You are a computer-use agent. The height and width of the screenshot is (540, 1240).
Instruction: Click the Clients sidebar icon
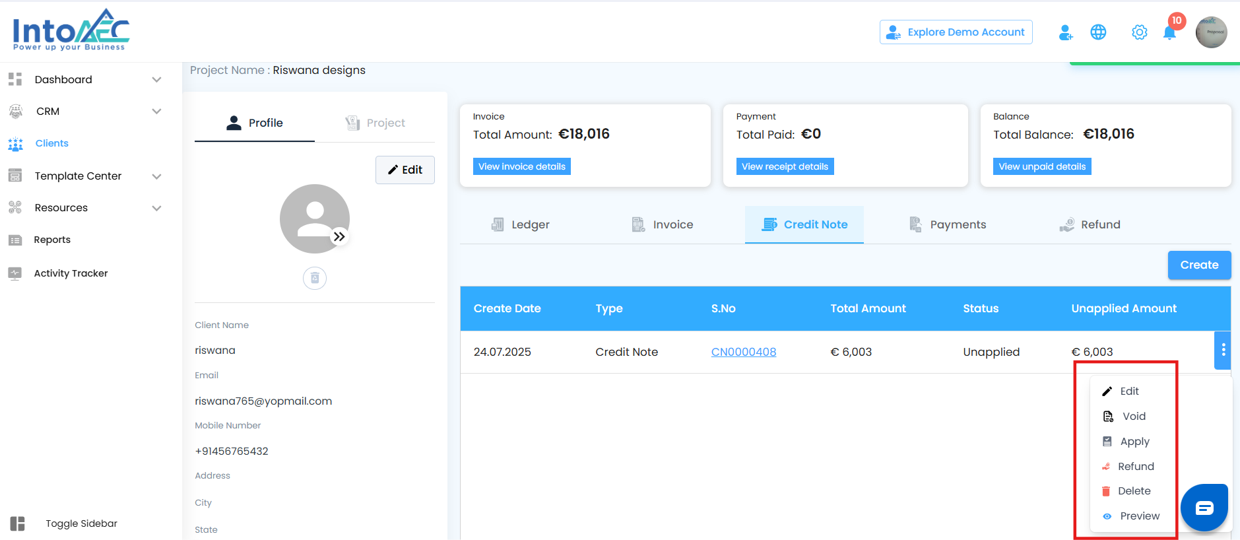(15, 144)
